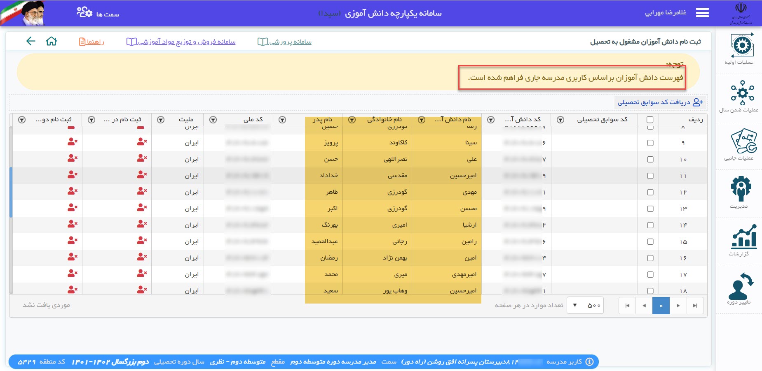Go to the next page in the pager
Image resolution: width=762 pixels, height=371 pixels.
tap(678, 306)
